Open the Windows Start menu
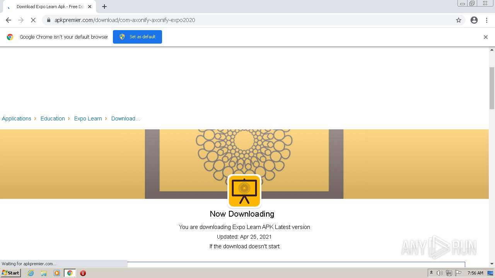495x278 pixels. 10,273
